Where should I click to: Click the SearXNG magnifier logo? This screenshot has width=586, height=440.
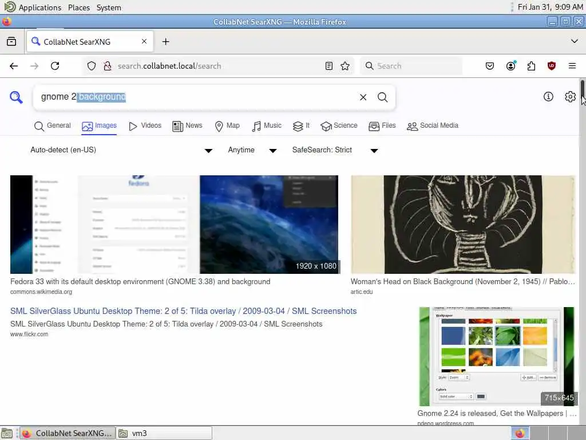click(16, 97)
